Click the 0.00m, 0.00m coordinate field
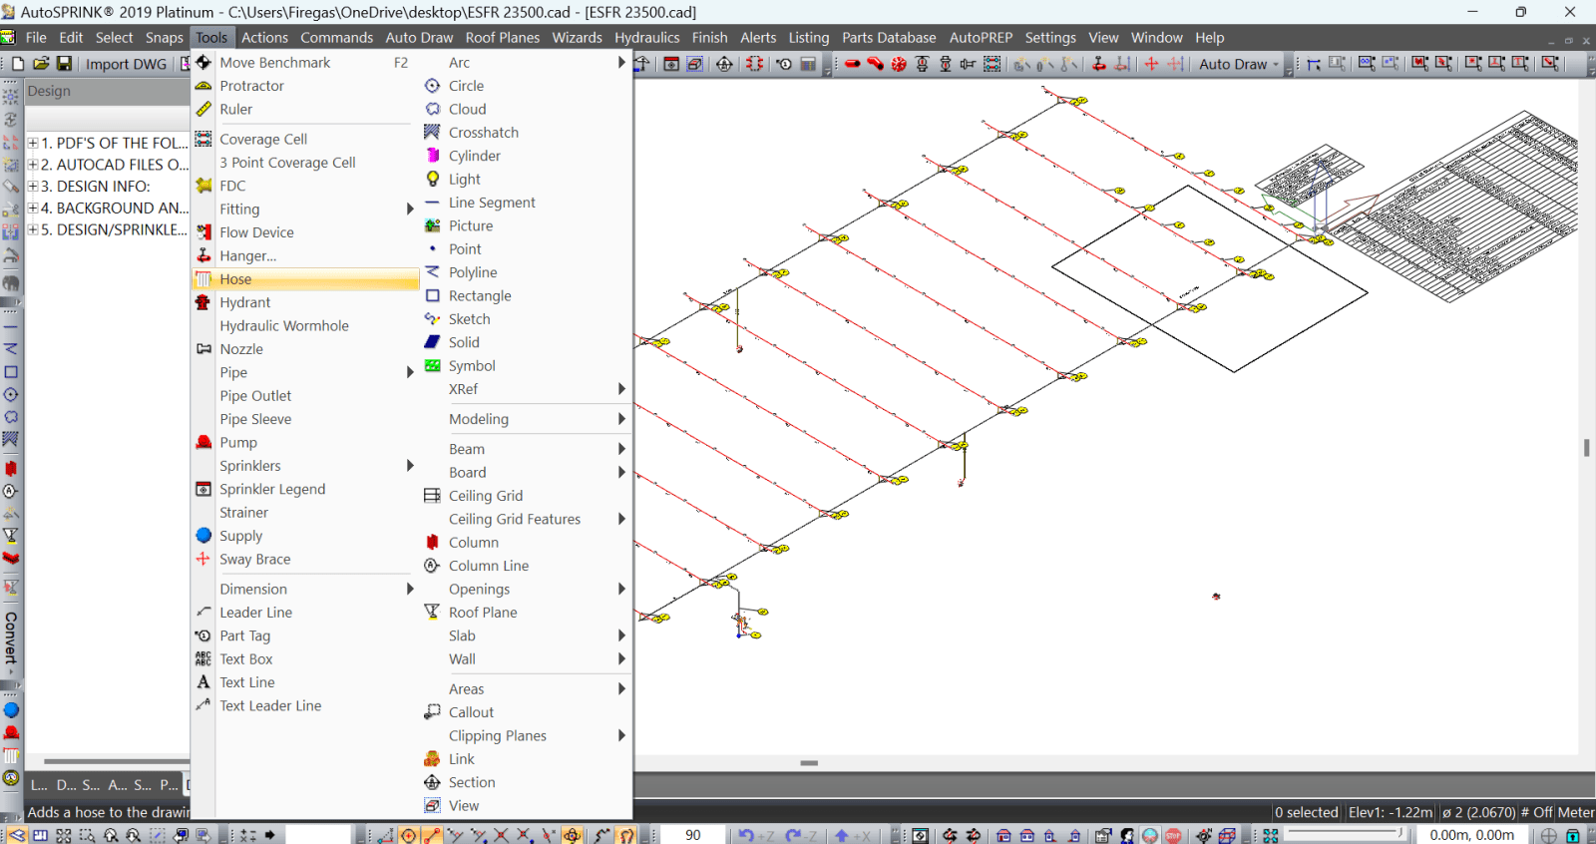1596x844 pixels. click(x=1471, y=836)
